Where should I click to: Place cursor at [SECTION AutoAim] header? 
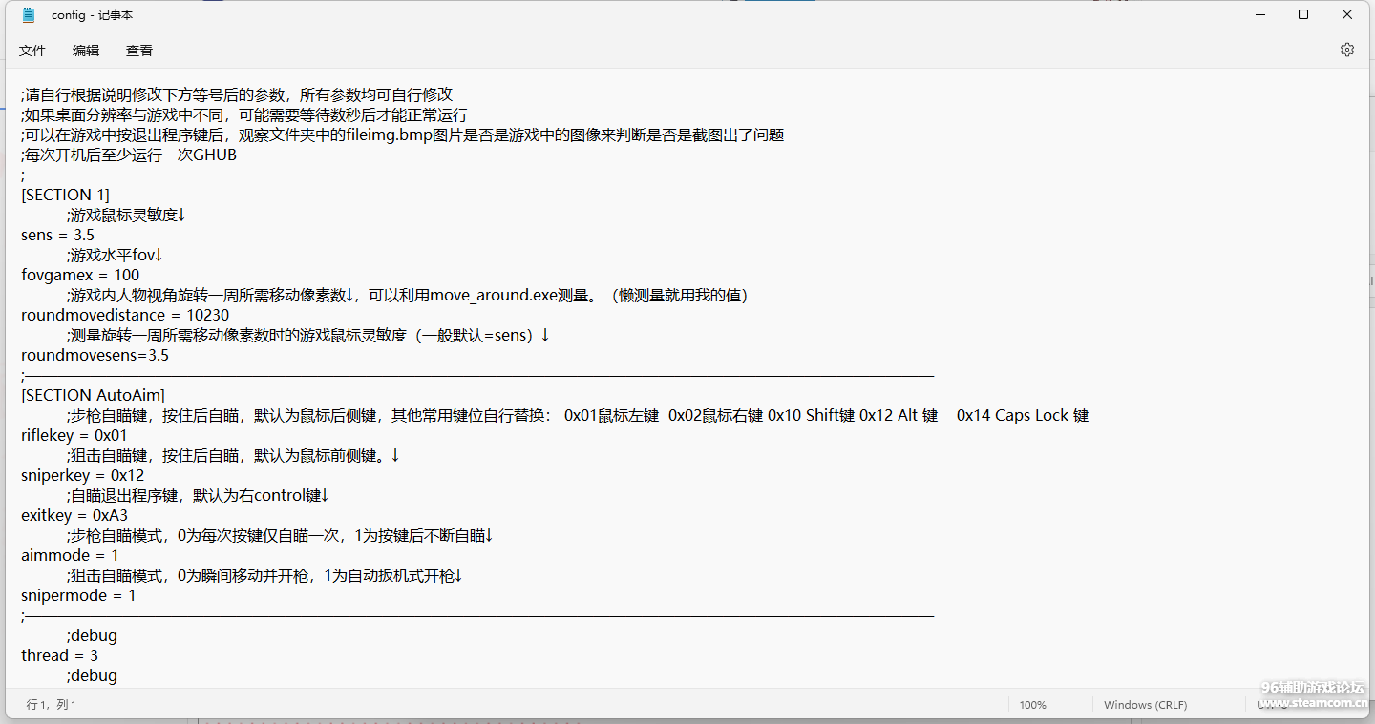(93, 395)
